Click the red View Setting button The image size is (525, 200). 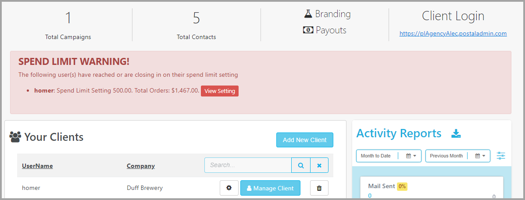pyautogui.click(x=220, y=91)
